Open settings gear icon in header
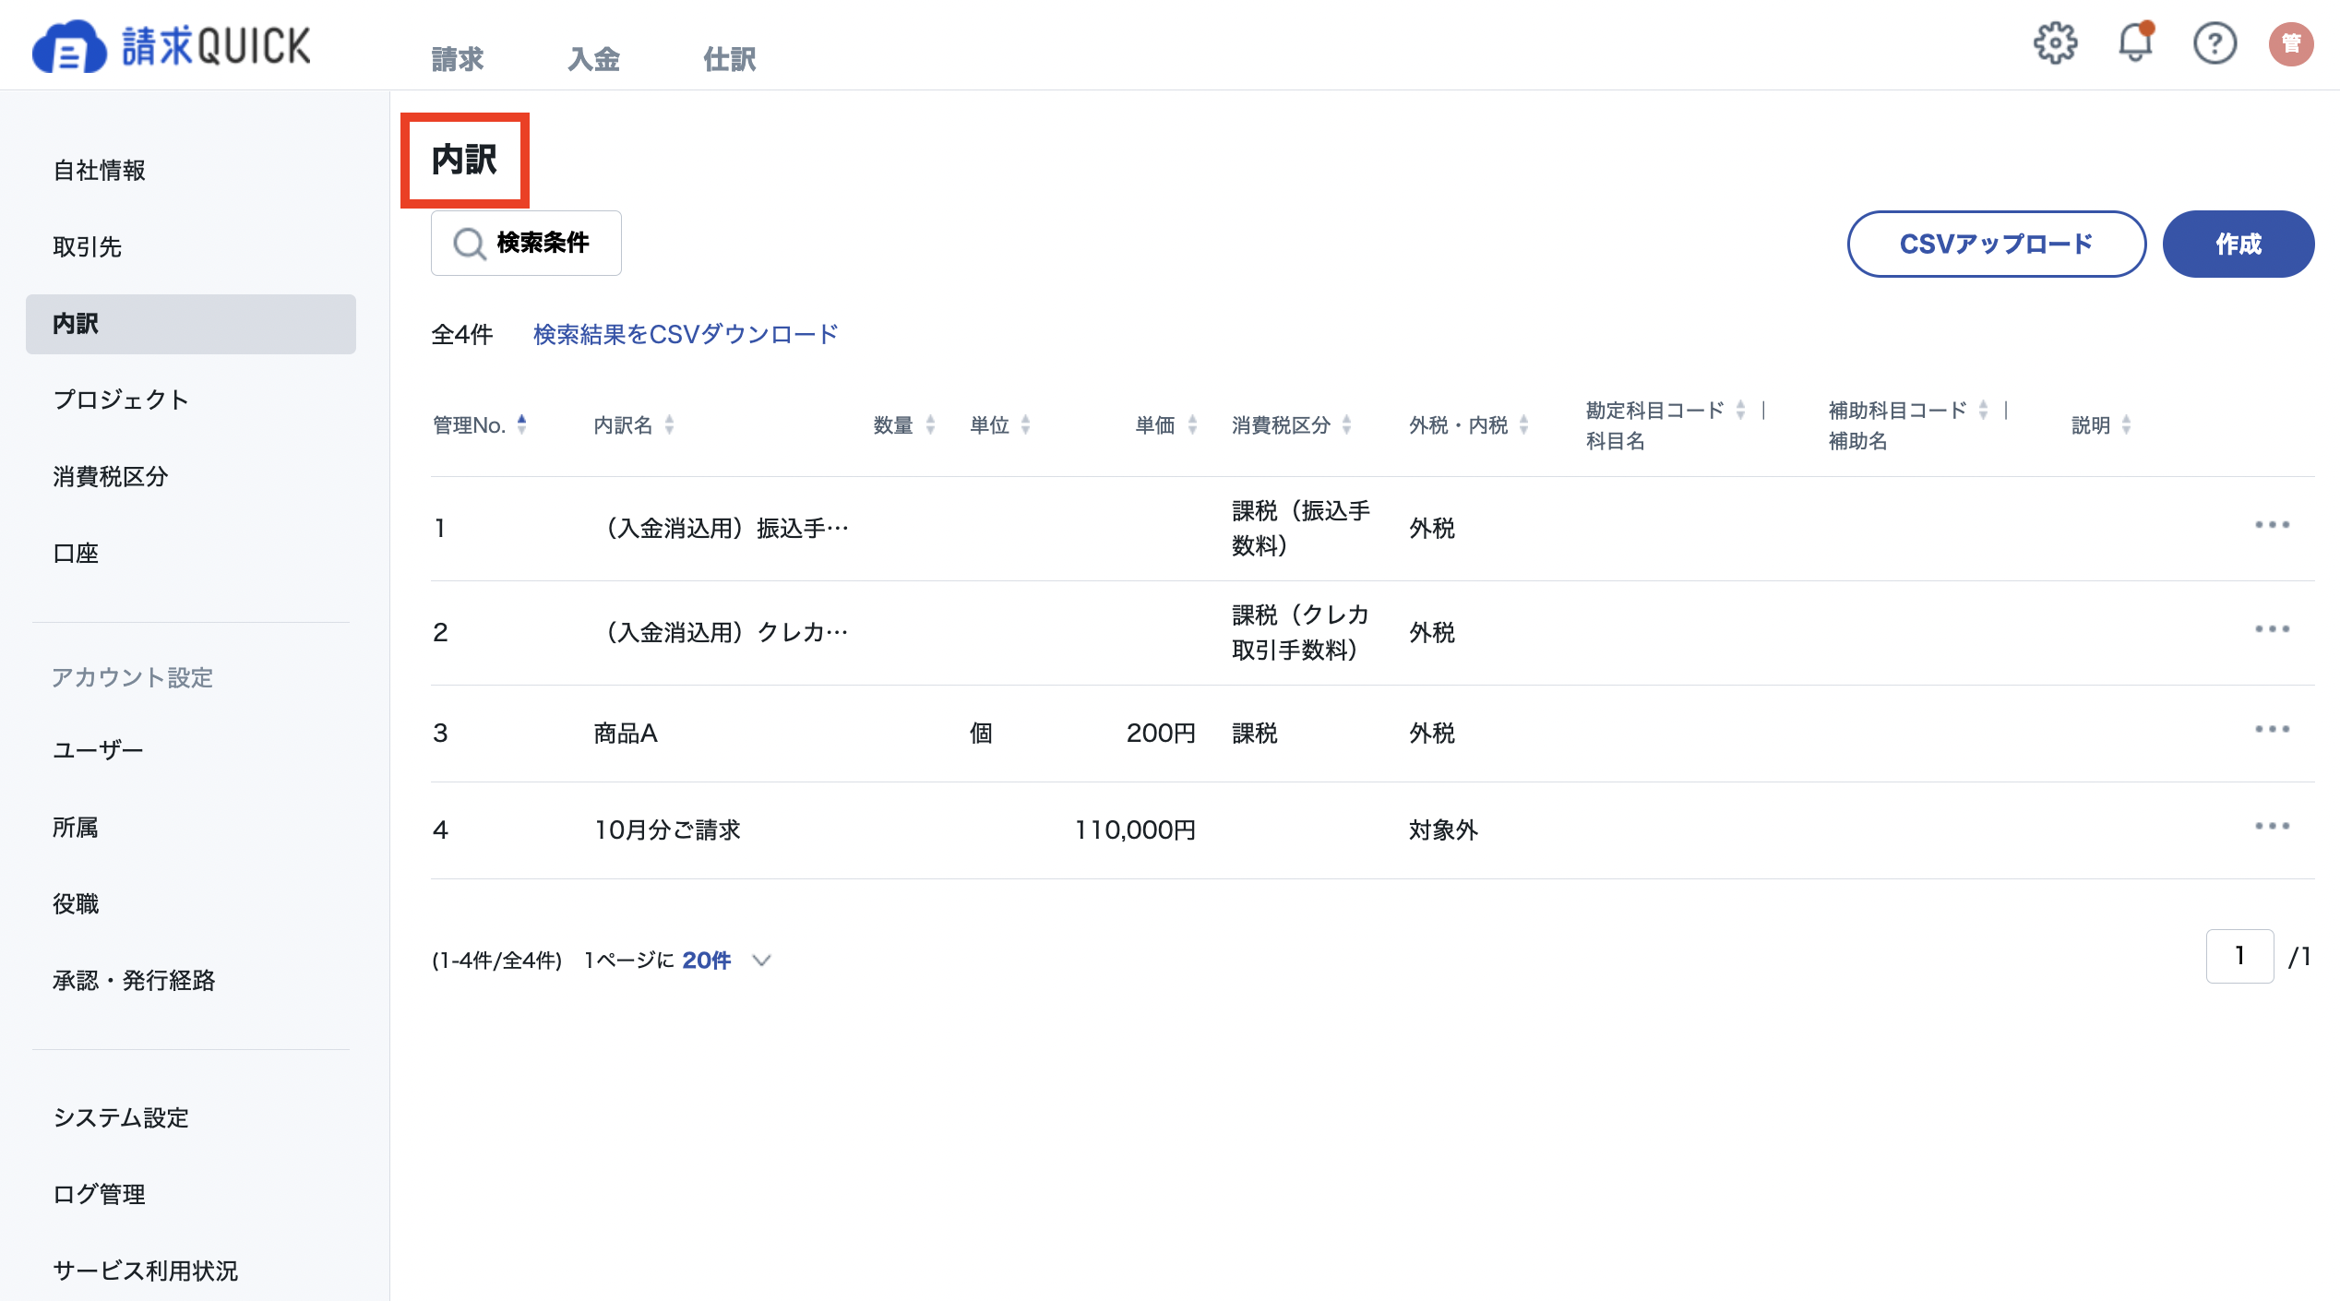 pyautogui.click(x=2055, y=43)
